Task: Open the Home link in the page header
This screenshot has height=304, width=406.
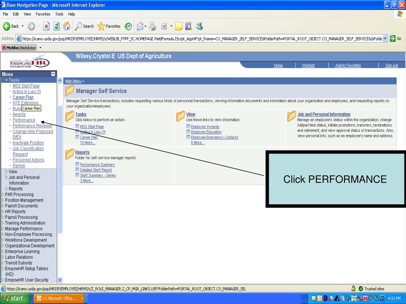Action: tap(278, 65)
